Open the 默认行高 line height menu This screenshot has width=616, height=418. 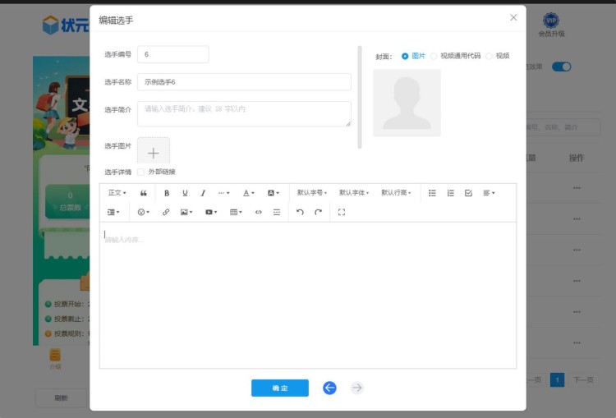[396, 193]
